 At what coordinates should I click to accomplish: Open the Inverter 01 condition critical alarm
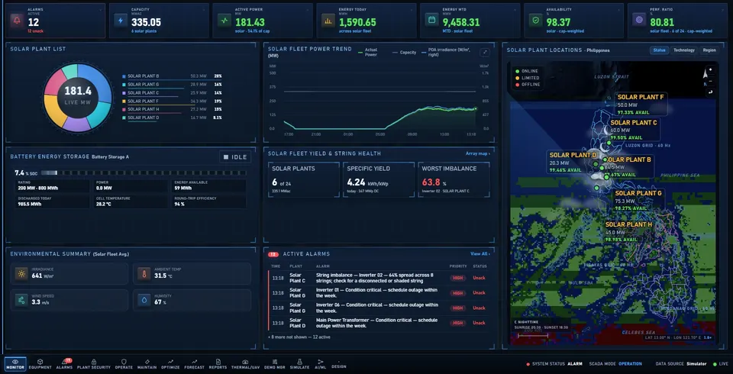coord(379,293)
